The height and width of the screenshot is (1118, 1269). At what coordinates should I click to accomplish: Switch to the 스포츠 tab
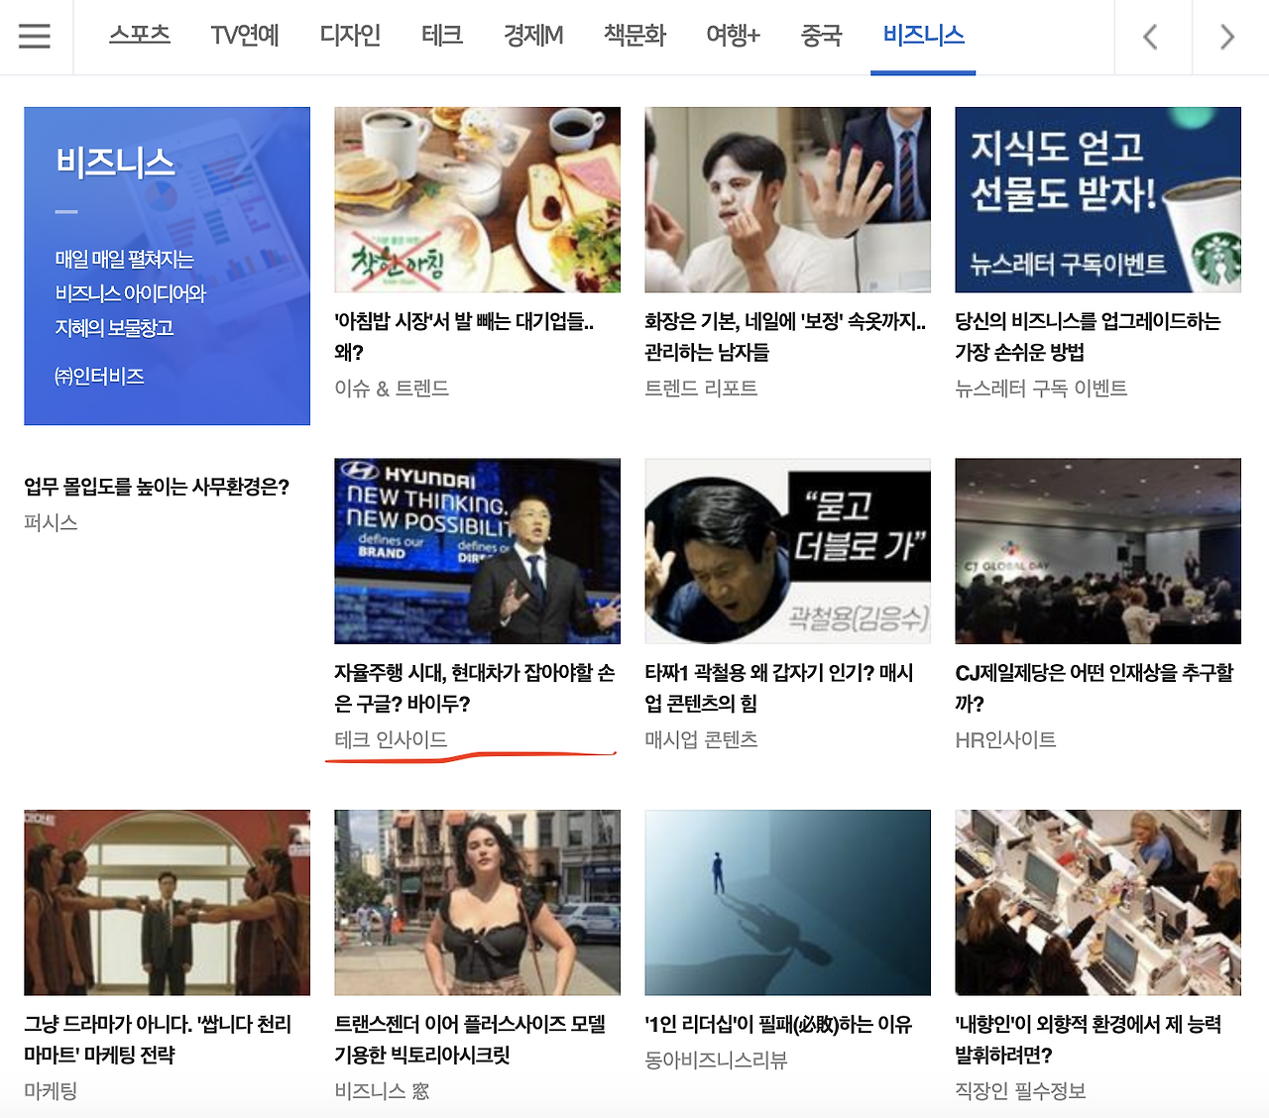click(139, 35)
